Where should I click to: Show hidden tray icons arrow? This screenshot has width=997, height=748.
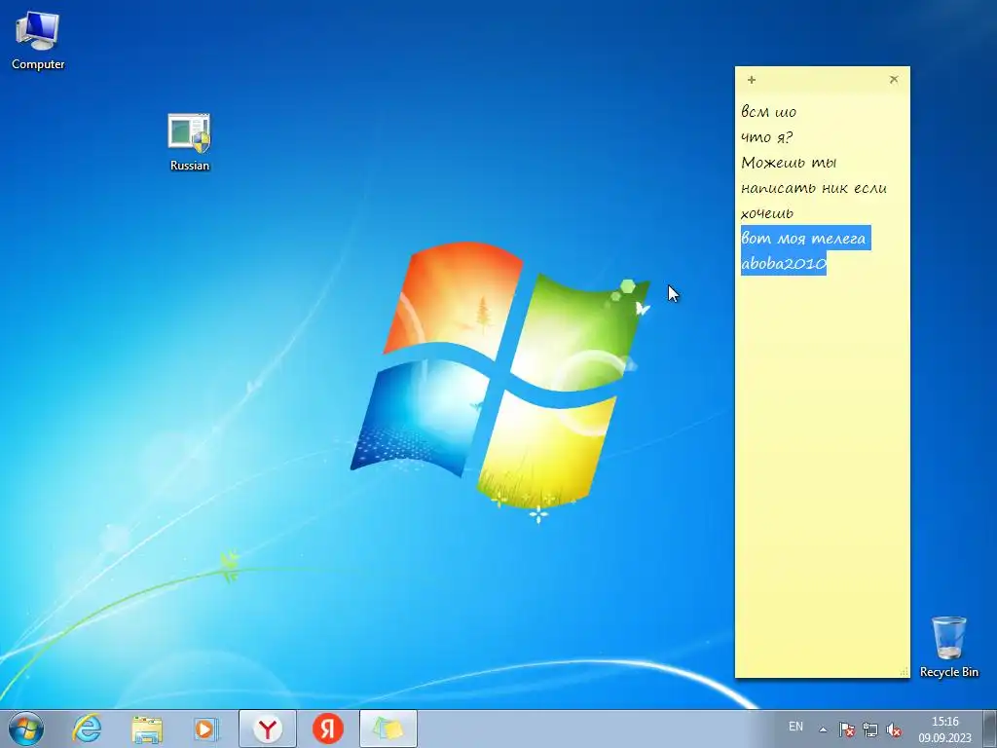823,729
